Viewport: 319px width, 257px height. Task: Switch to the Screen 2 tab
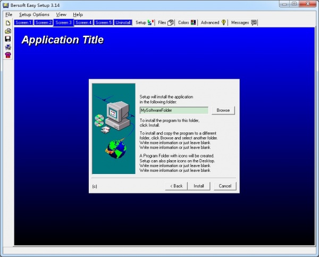(43, 23)
